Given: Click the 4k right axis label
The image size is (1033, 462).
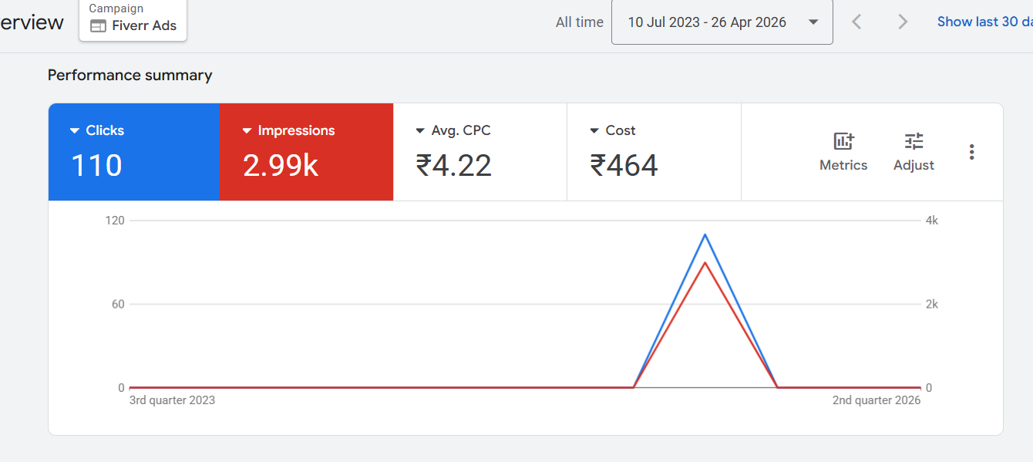Looking at the screenshot, I should (931, 221).
